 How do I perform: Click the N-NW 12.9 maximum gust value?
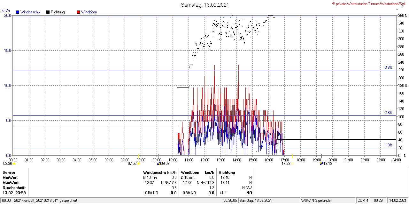[205, 183]
